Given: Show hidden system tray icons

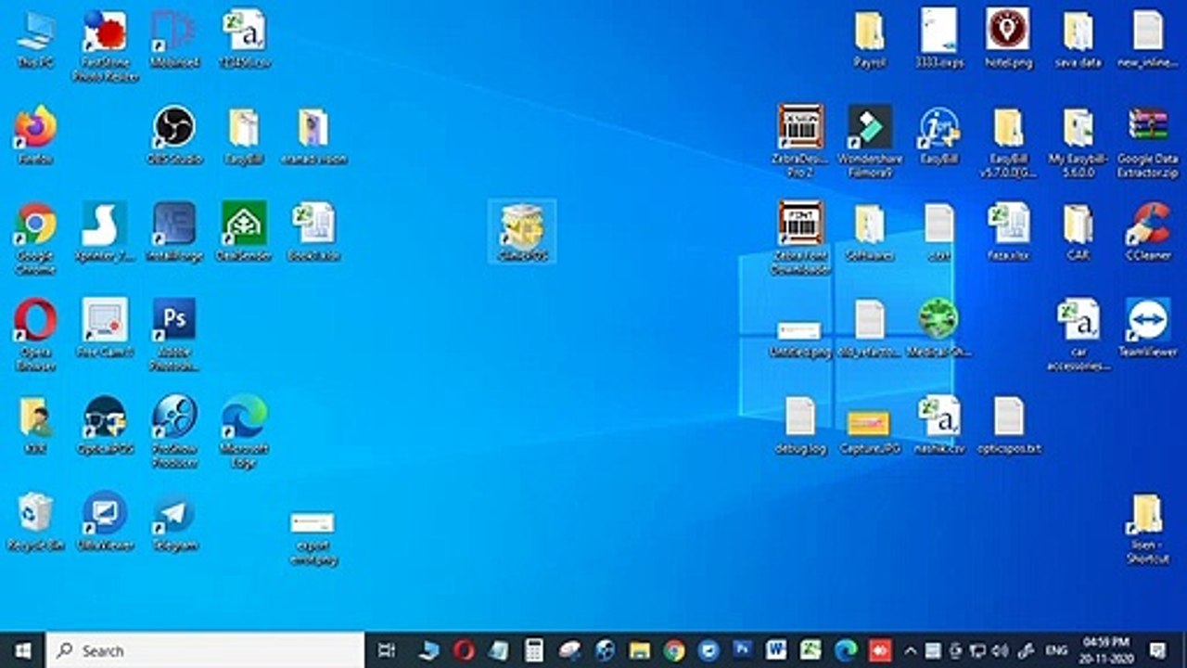Looking at the screenshot, I should [911, 650].
